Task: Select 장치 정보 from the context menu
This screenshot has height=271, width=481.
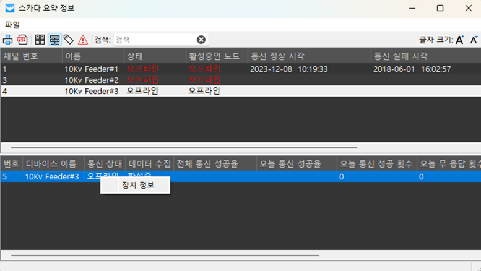Action: (x=137, y=185)
